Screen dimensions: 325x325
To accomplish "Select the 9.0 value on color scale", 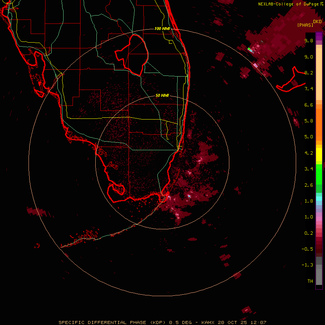I will (309, 57).
